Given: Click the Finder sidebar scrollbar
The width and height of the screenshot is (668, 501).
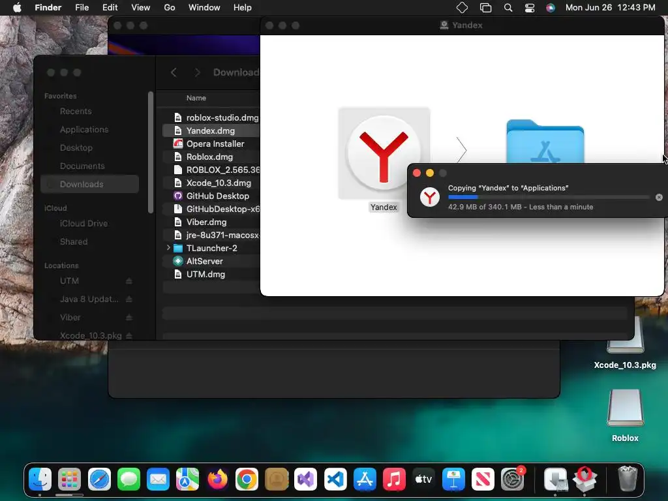Looking at the screenshot, I should click(151, 153).
